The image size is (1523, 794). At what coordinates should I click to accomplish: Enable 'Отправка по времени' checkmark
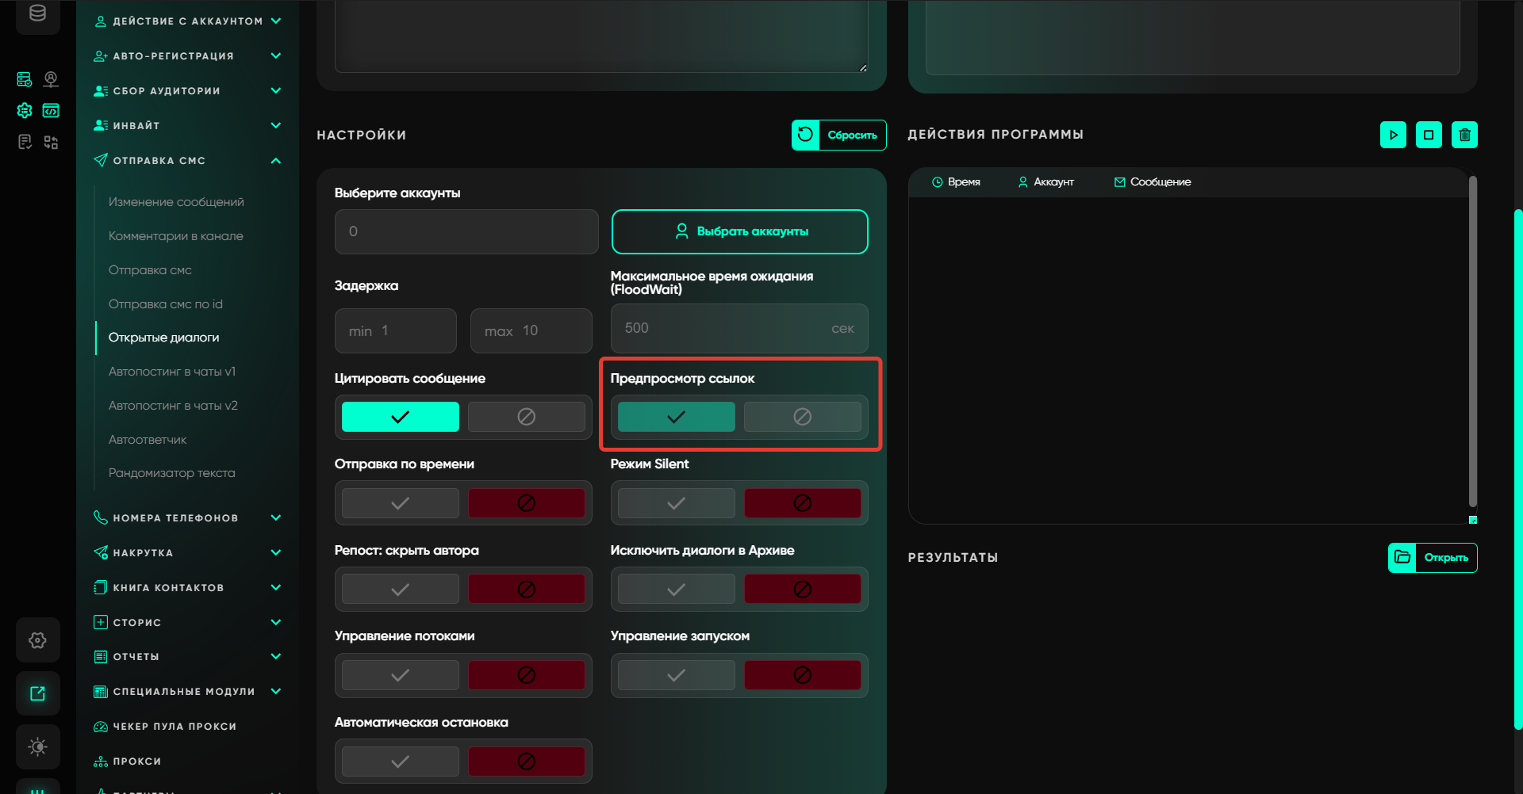400,503
